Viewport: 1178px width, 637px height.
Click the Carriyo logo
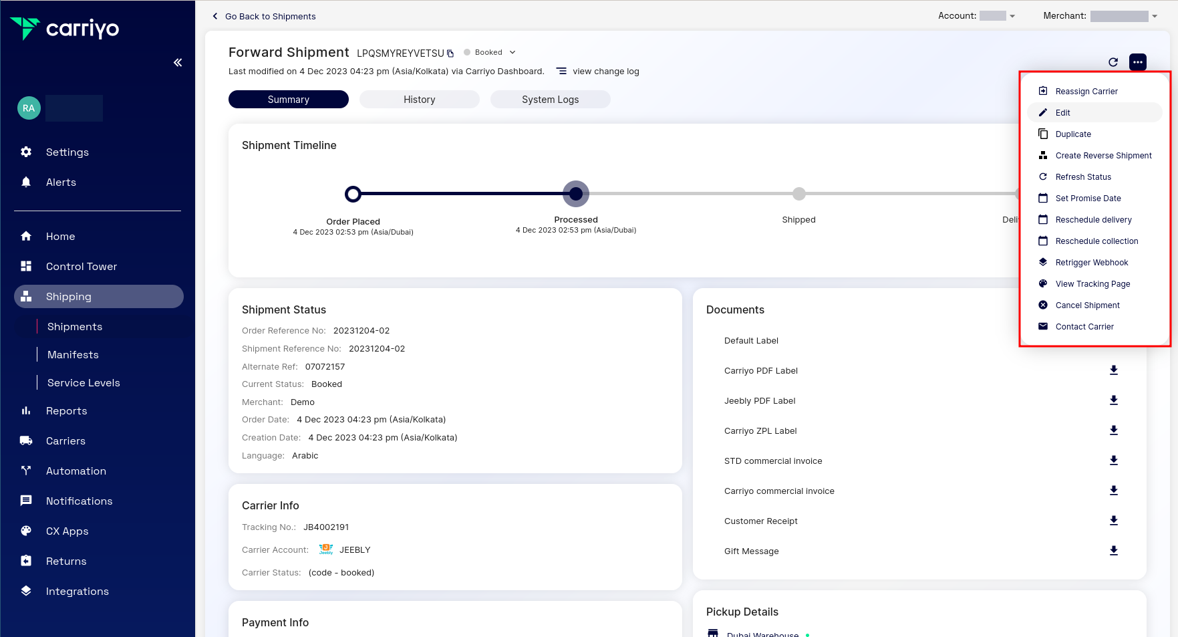[64, 28]
